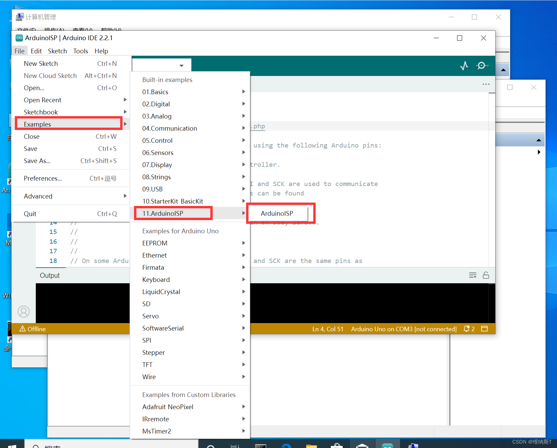Choose Quit from the File menu
The width and height of the screenshot is (557, 448).
click(x=71, y=214)
